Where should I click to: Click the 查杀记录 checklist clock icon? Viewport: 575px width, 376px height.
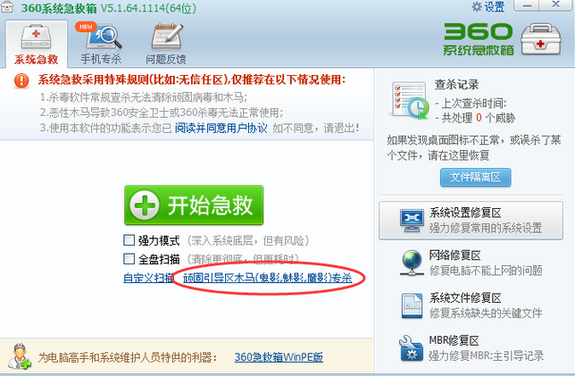pos(410,100)
